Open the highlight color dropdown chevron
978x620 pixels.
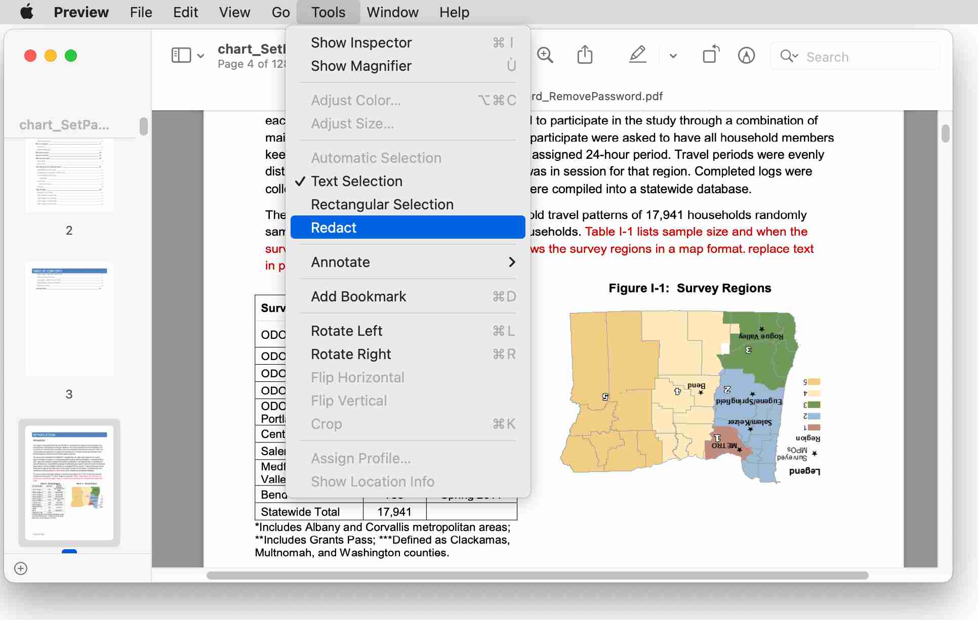coord(672,56)
